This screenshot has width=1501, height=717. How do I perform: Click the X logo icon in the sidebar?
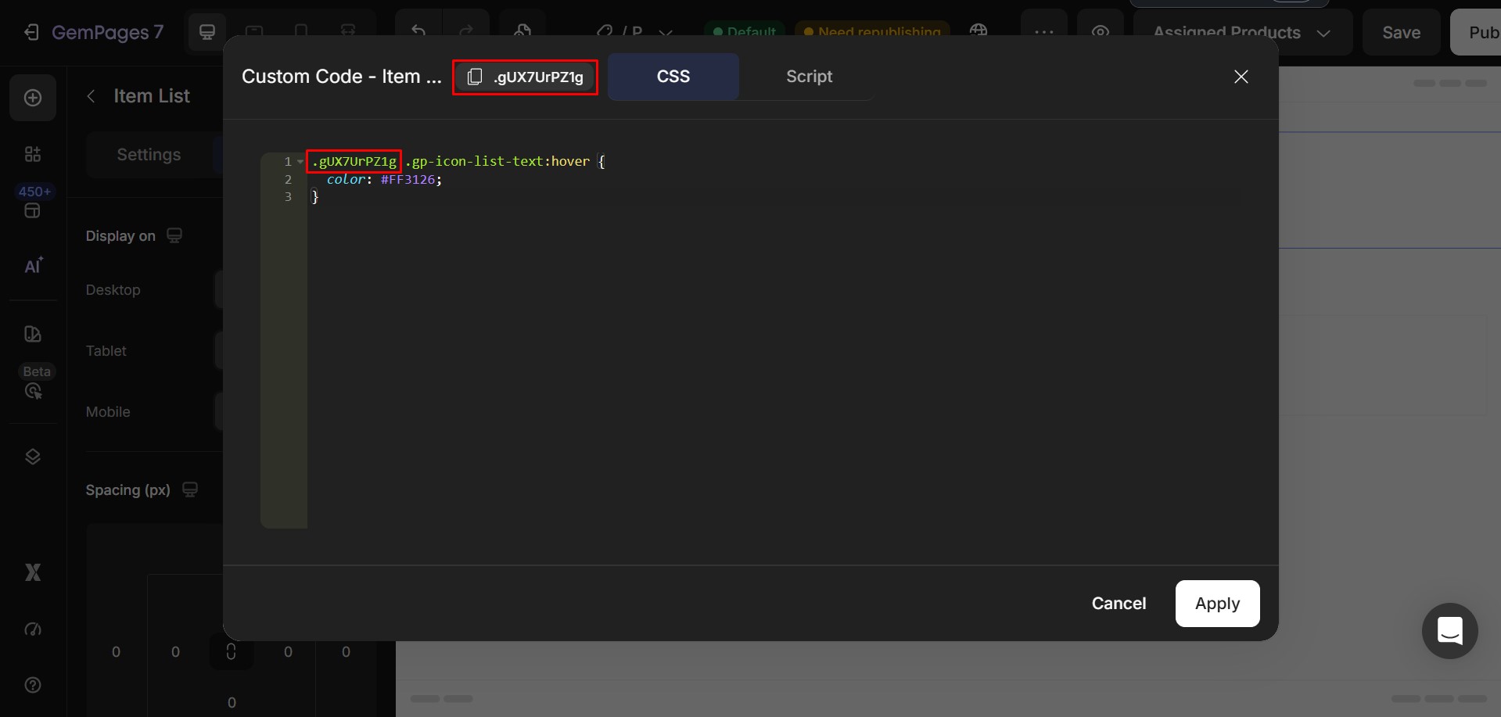33,572
